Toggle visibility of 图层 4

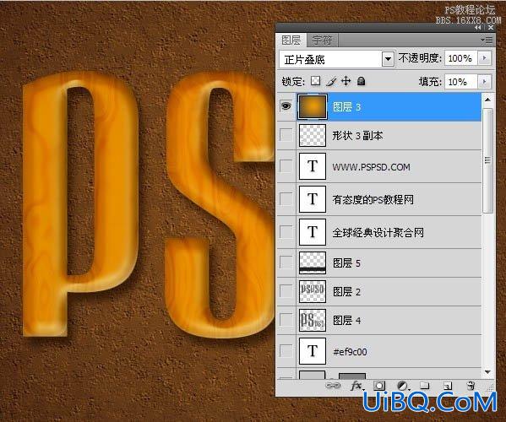[286, 320]
